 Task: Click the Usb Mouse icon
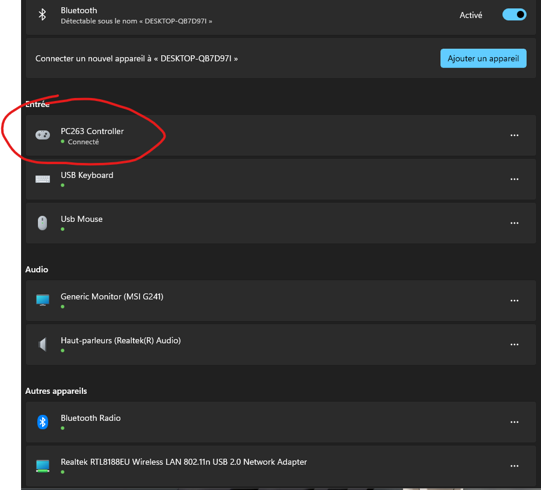pyautogui.click(x=43, y=223)
